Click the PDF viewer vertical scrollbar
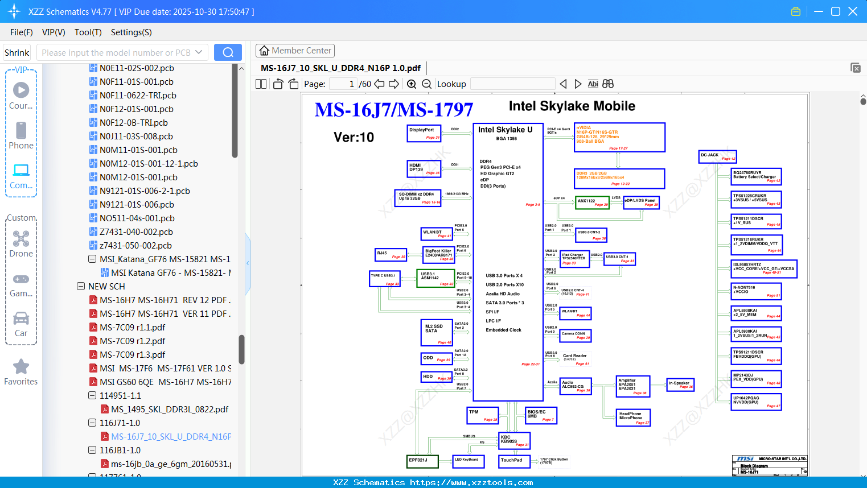Screen dimensions: 867x488 tap(863, 101)
